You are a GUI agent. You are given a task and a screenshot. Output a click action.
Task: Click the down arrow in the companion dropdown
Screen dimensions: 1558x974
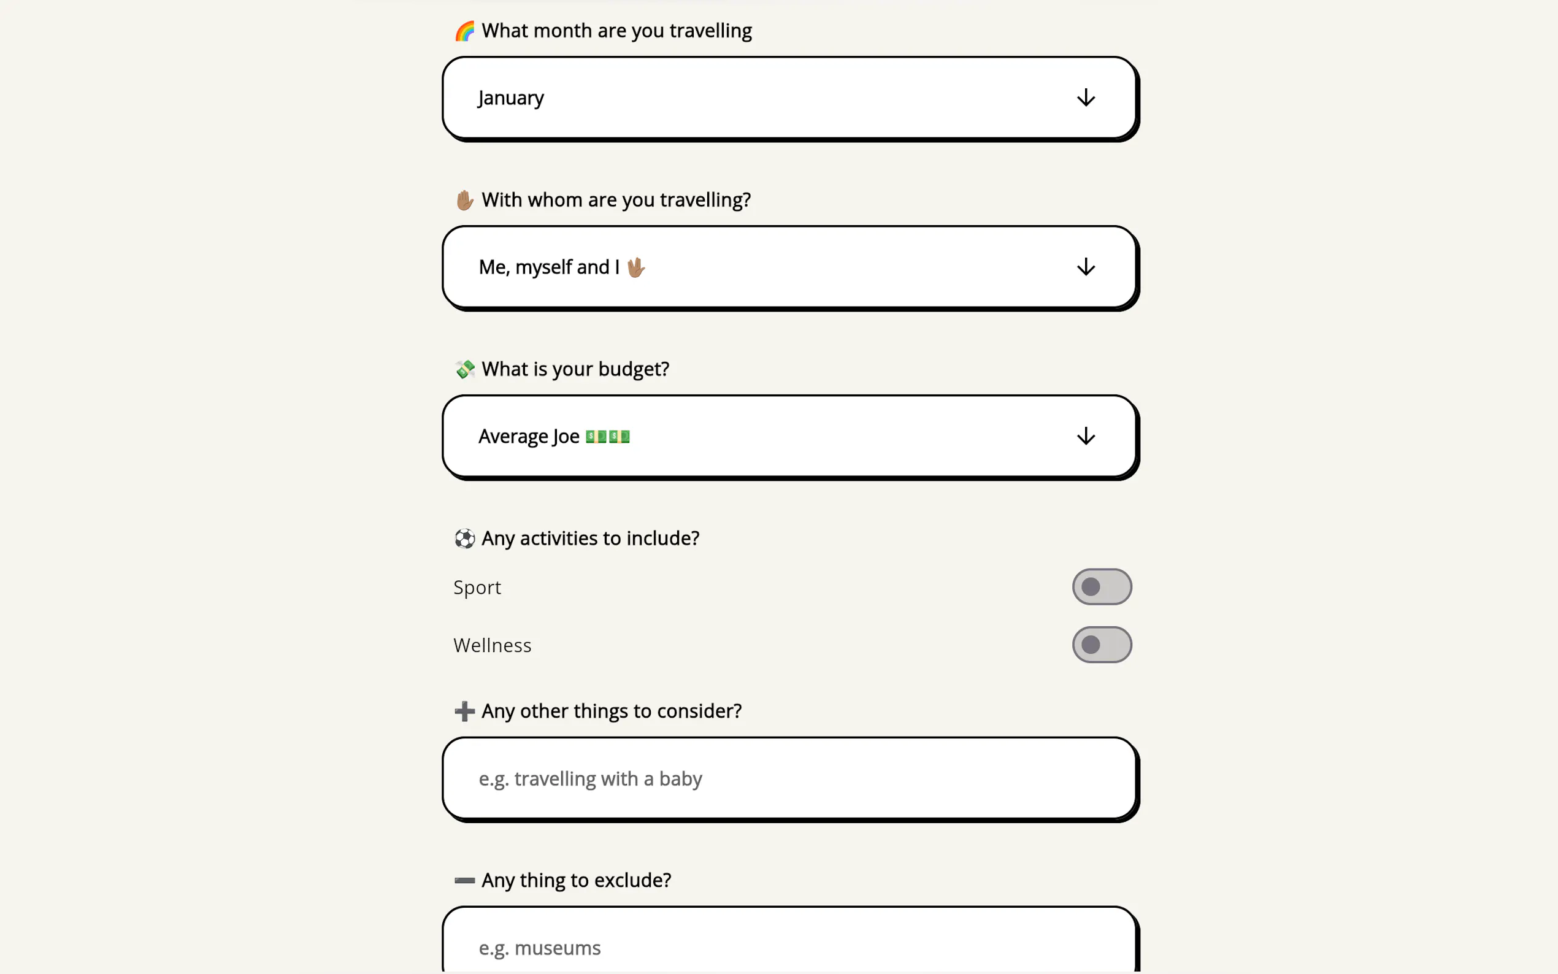(x=1086, y=267)
